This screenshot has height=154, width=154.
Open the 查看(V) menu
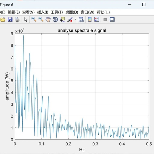tap(28, 12)
